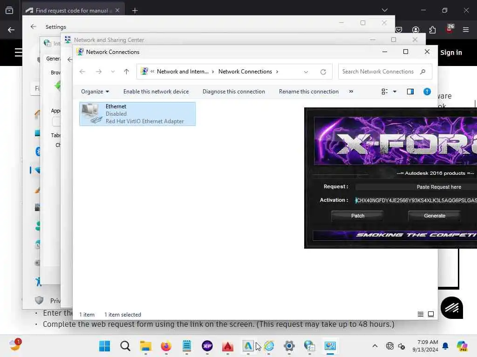This screenshot has height=357, width=477.
Task: Click Network and Internet breadcrumb
Action: pyautogui.click(x=183, y=72)
